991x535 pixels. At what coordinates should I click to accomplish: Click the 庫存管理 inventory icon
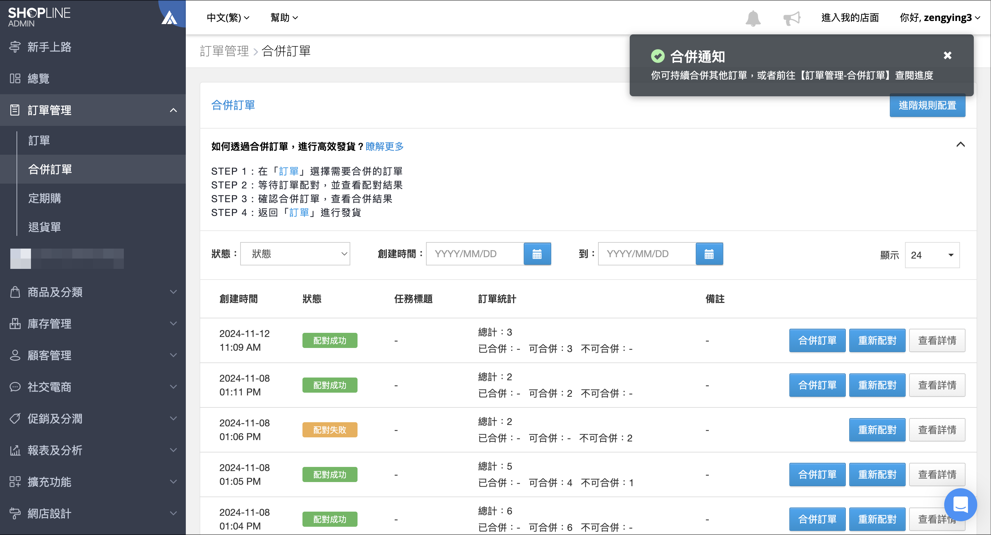click(x=15, y=324)
